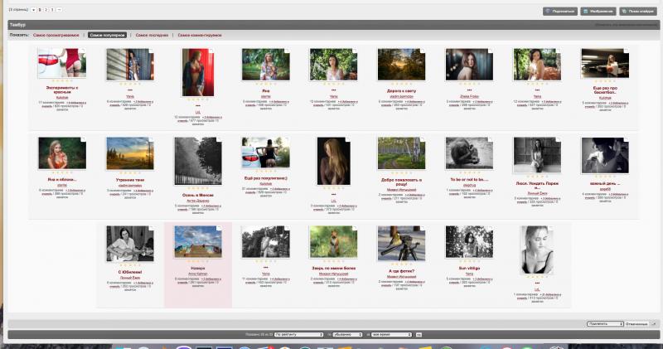
Task: Click the 'важный день ...' title link
Action: [x=605, y=183]
